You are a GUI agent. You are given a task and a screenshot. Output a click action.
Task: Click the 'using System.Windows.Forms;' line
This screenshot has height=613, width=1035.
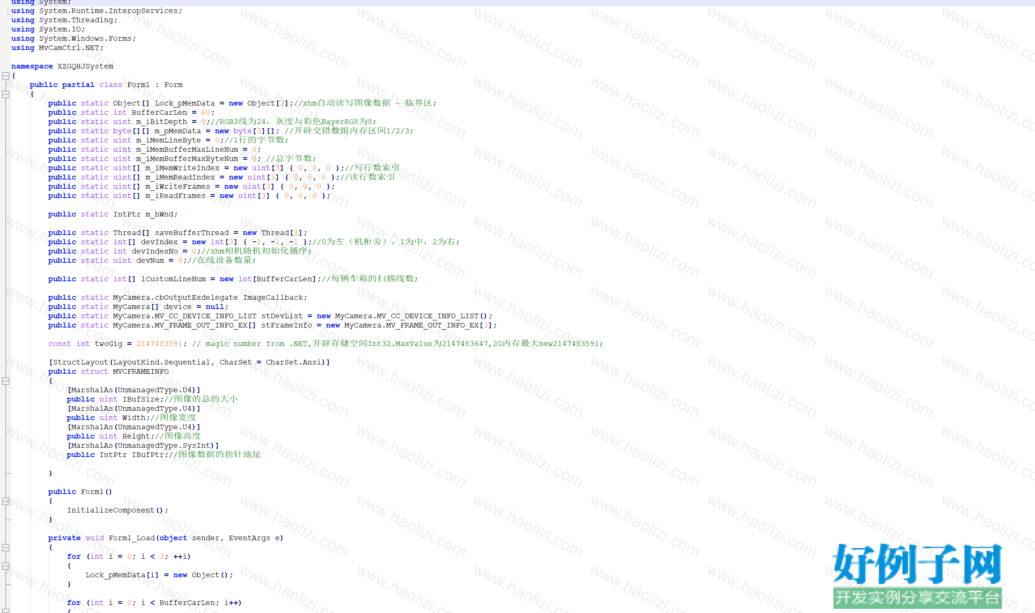tap(74, 39)
